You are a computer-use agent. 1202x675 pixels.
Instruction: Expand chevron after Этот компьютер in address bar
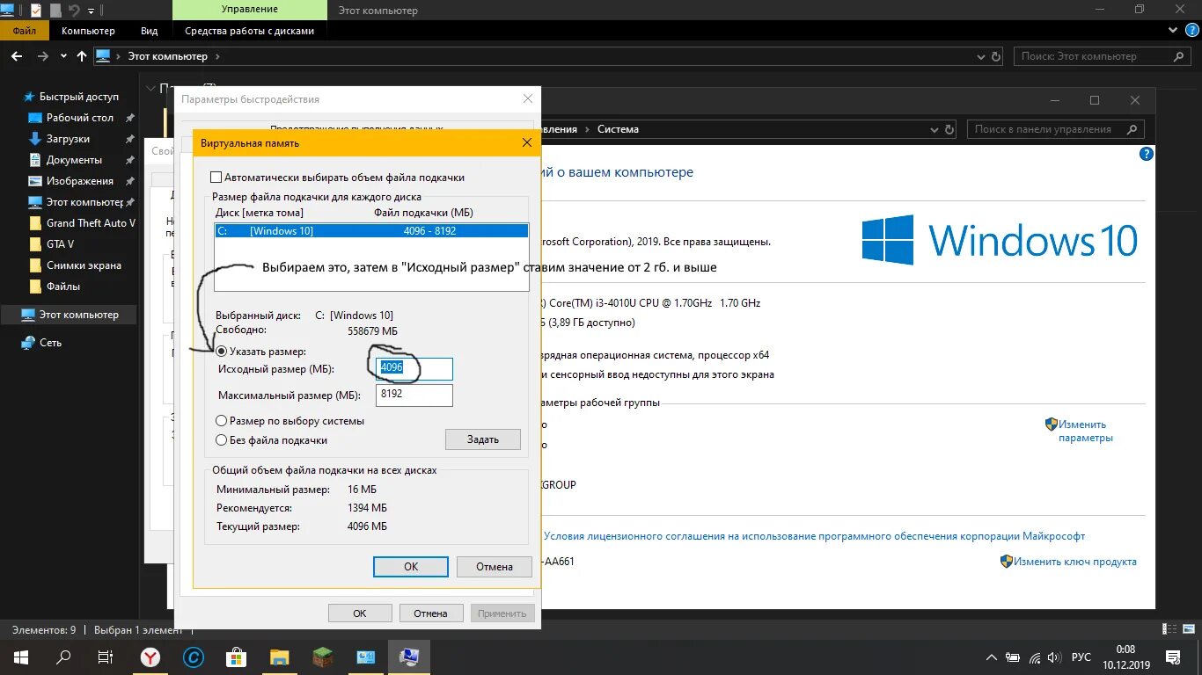coord(217,56)
